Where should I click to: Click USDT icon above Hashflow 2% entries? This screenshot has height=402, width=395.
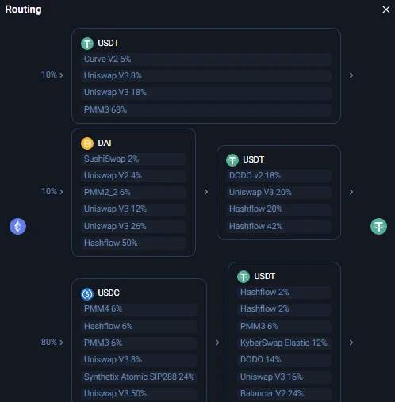coord(244,277)
